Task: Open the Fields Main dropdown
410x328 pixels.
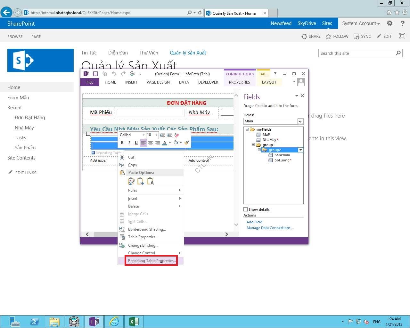Action: (300, 121)
